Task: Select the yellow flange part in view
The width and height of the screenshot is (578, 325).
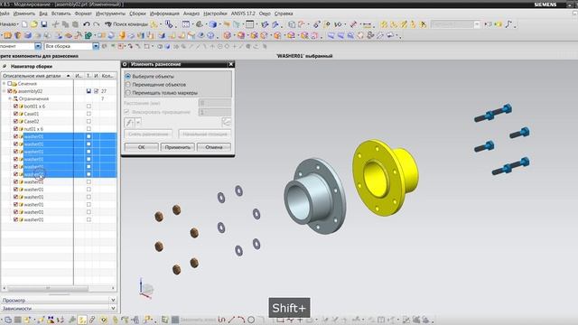Action: click(x=385, y=177)
